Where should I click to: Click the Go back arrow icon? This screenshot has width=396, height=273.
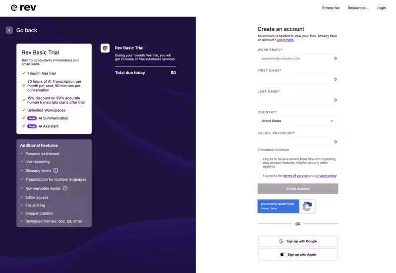coord(9,30)
